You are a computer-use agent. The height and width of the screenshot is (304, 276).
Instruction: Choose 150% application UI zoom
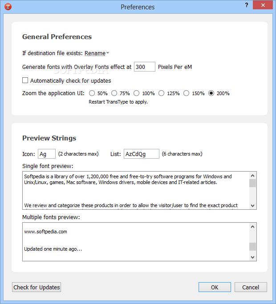[x=186, y=93]
